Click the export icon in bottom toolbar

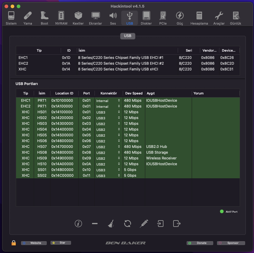tap(177, 224)
